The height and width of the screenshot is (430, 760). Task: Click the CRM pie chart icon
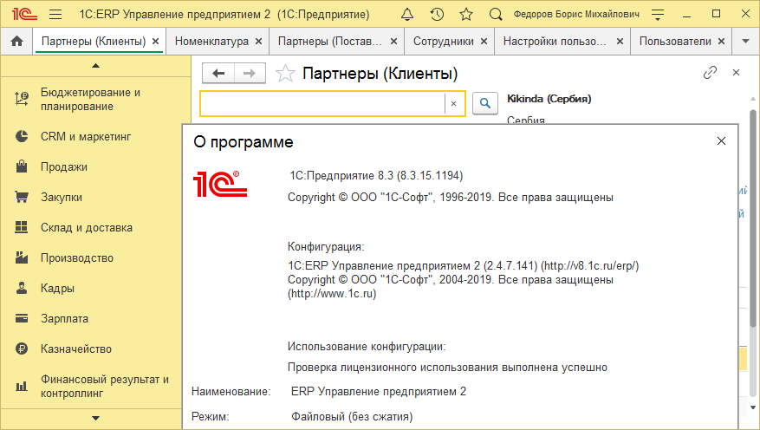22,137
